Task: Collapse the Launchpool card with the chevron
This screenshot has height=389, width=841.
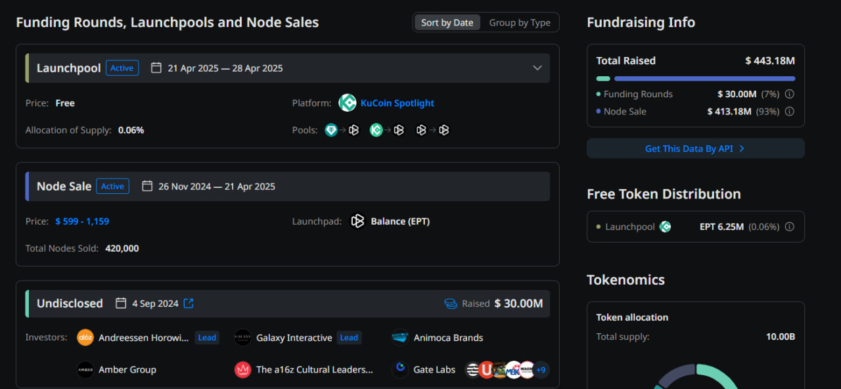Action: 537,68
